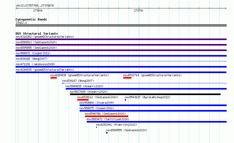234x143 pixels.
Task: Open nsv588875 (Cooper2011) label
Action: [x=97, y=108]
